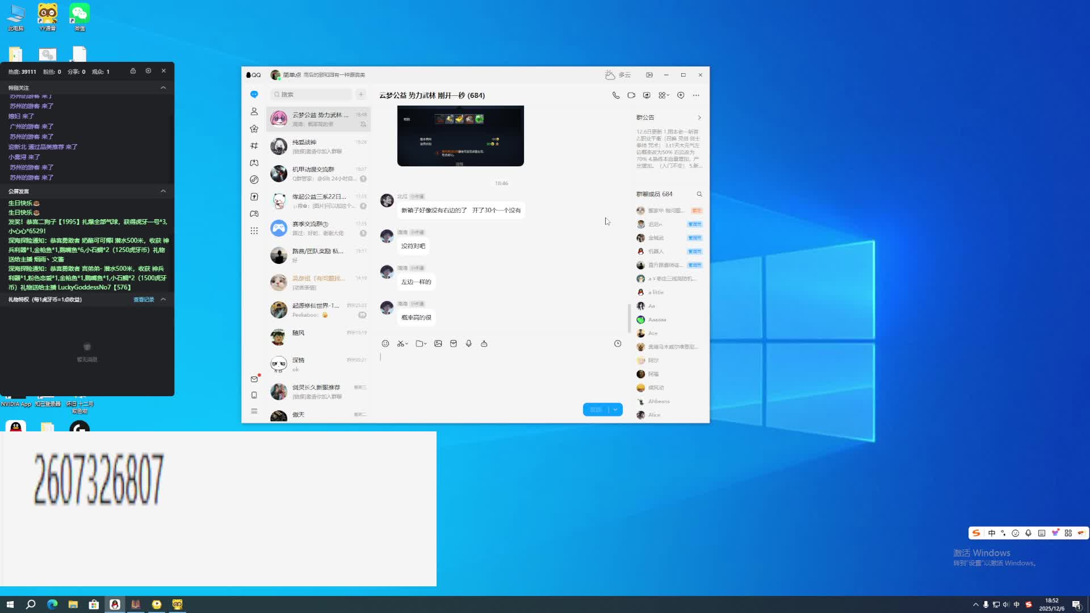Search group members with magnifier icon
Screen dimensions: 1090x613
click(699, 194)
